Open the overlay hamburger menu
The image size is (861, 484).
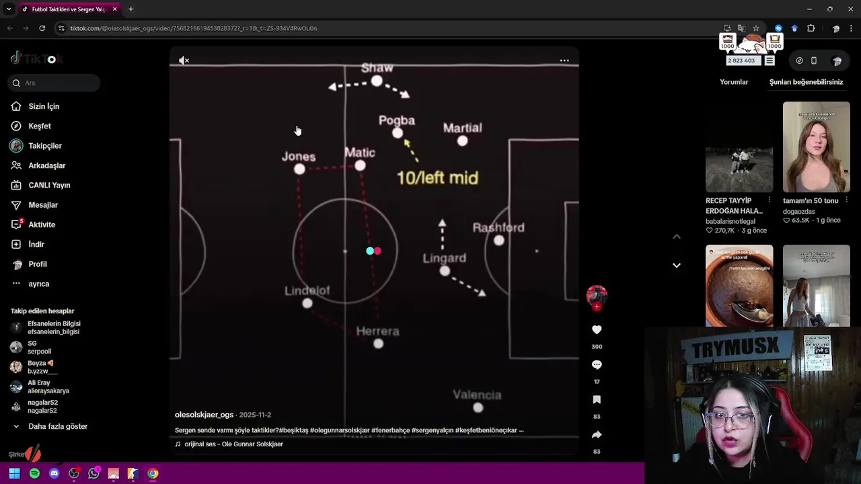770,61
